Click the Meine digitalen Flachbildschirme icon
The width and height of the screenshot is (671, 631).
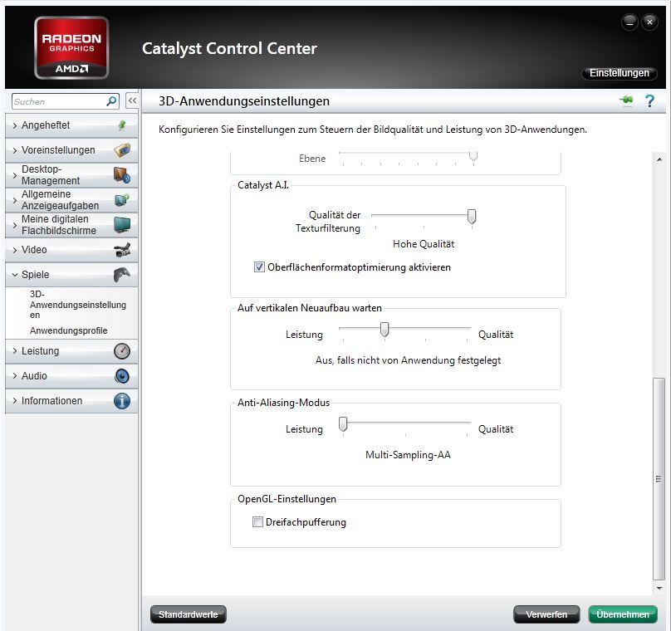point(122,225)
